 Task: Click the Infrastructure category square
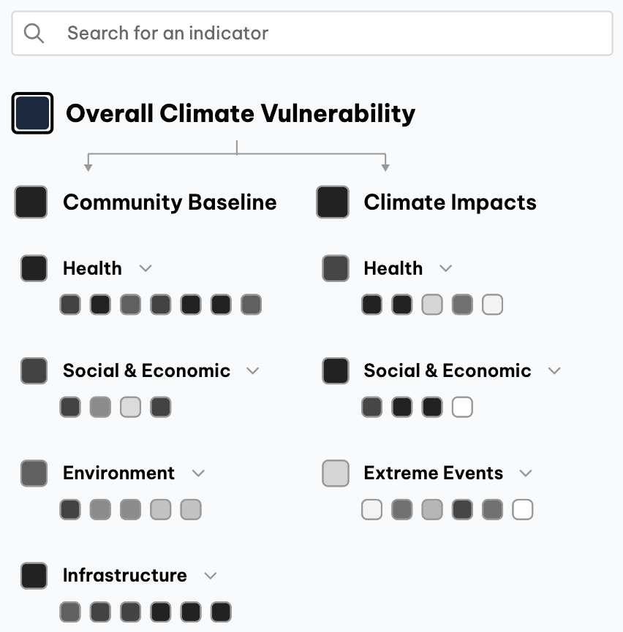coord(34,575)
